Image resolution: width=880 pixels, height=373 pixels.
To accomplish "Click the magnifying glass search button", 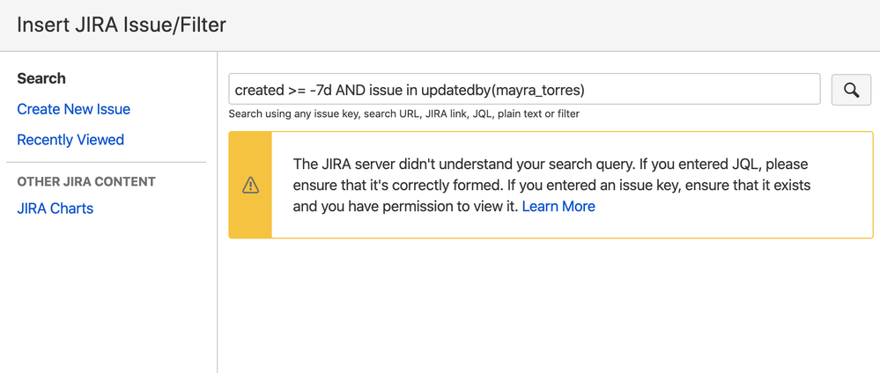I will [x=851, y=90].
